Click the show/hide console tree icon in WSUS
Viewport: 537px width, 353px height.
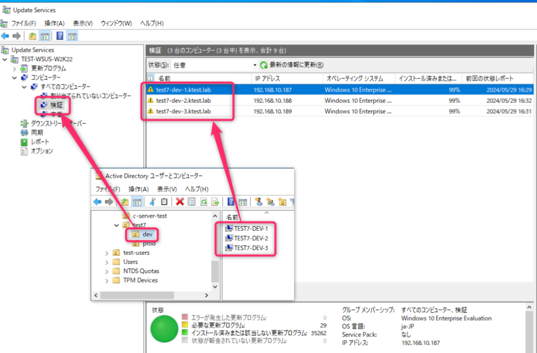(x=44, y=35)
